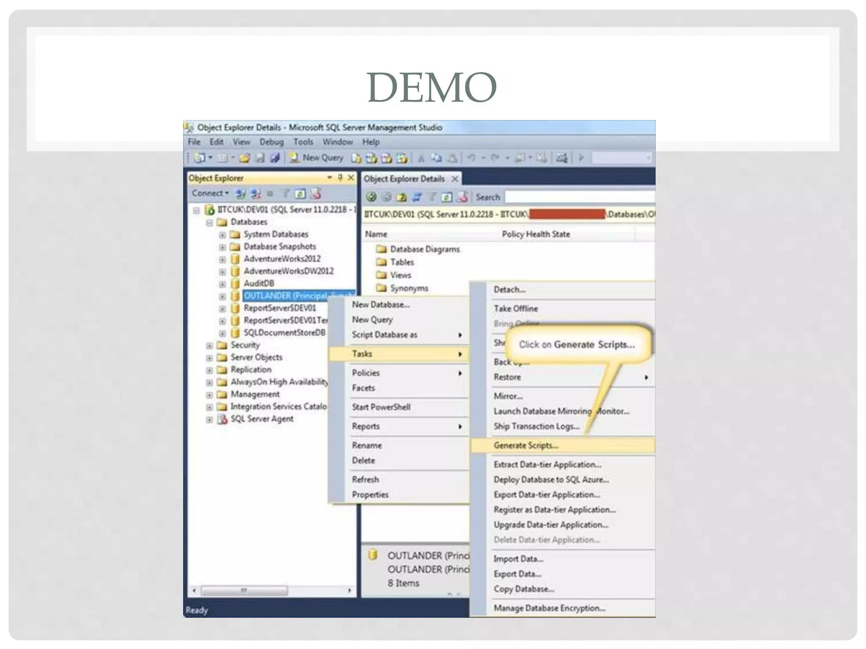Click the New Project toolbar icon
Image resolution: width=866 pixels, height=649 pixels.
pyautogui.click(x=200, y=158)
